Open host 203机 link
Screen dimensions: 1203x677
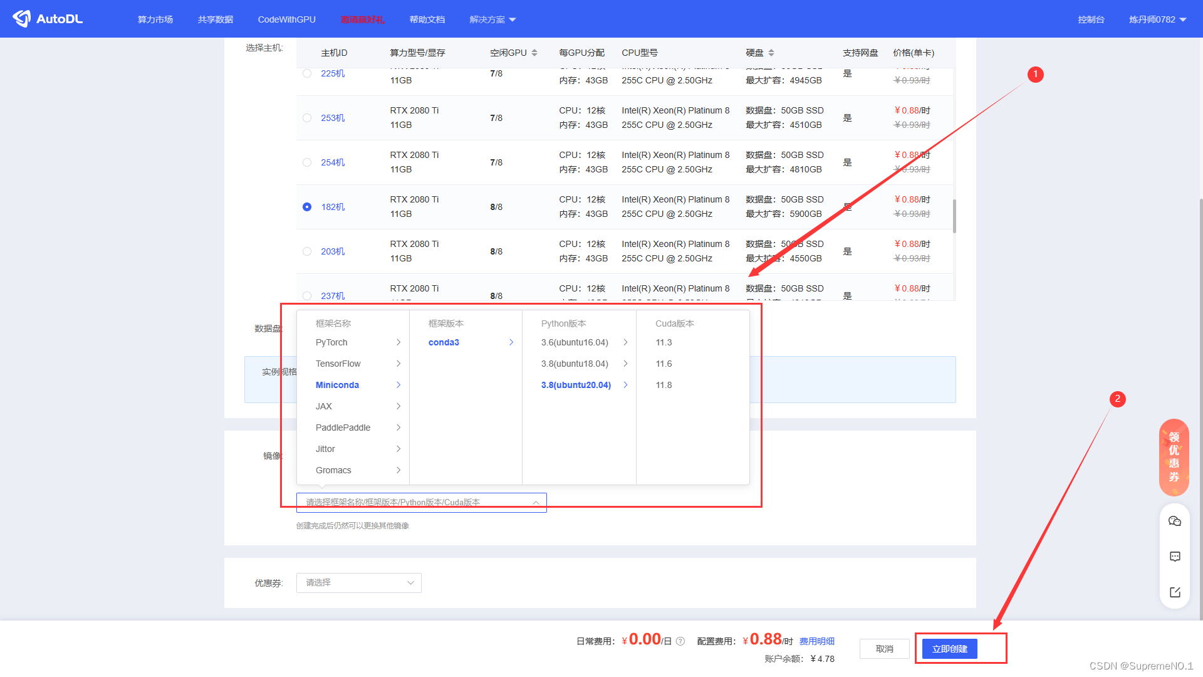point(333,251)
